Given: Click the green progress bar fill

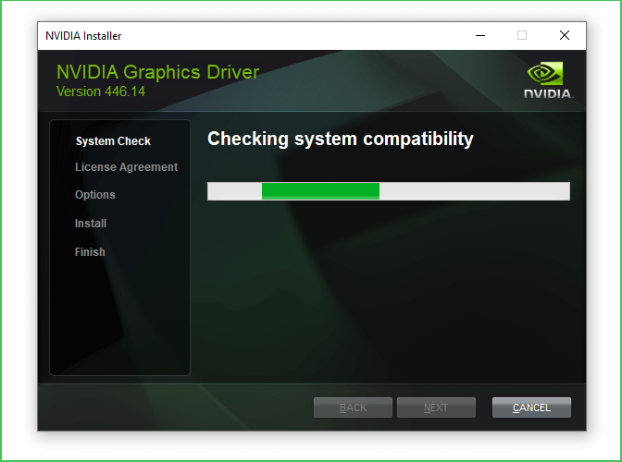Looking at the screenshot, I should tap(320, 191).
